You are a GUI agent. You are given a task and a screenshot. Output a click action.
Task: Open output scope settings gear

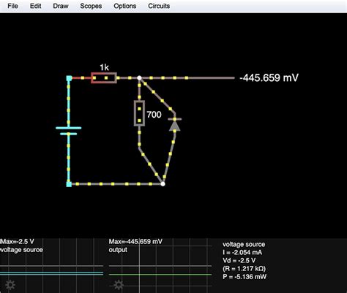119,285
